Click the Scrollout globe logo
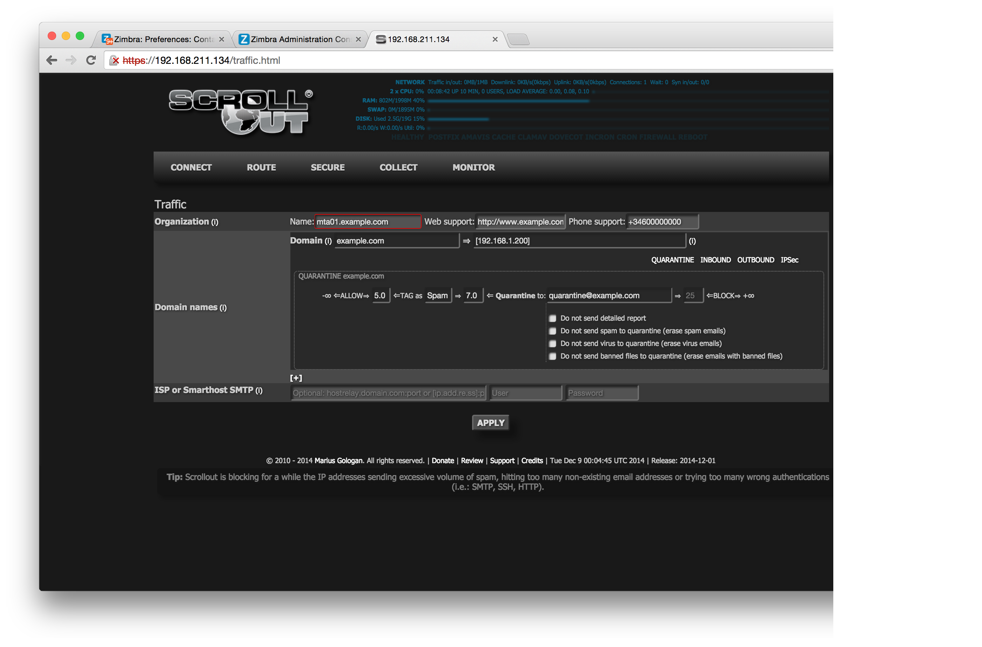The image size is (982, 647). click(241, 112)
